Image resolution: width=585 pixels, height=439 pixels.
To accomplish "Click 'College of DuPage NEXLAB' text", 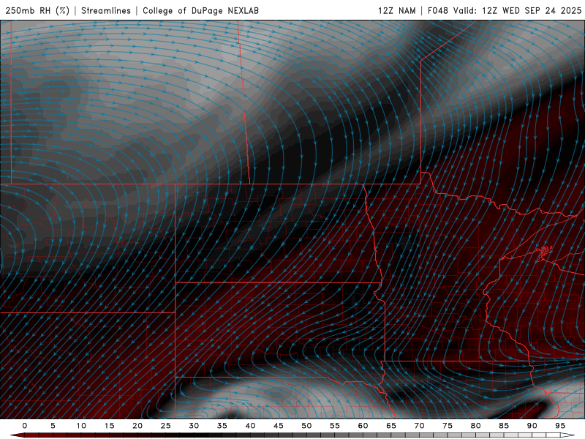I will pos(200,10).
